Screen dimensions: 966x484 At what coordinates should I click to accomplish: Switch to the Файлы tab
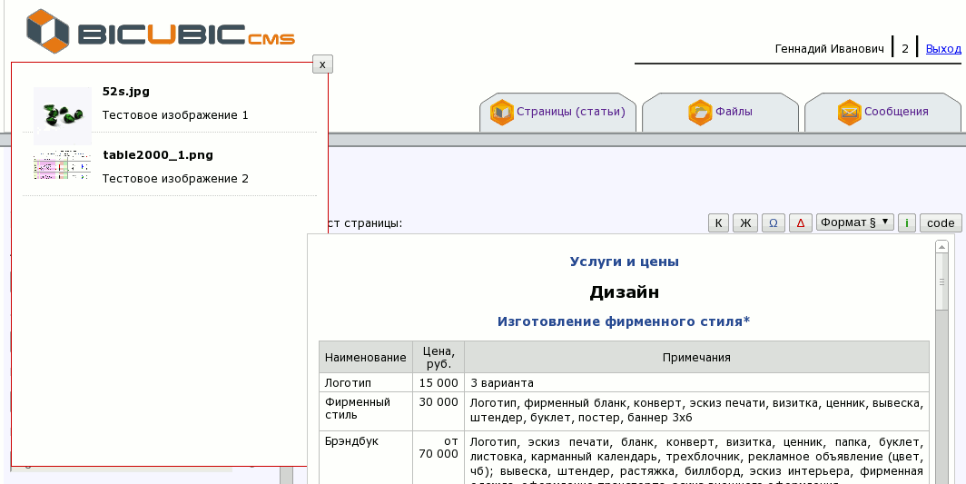720,113
